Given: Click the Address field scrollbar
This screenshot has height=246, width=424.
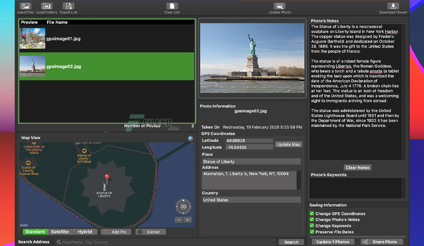Looking at the screenshot, I should pyautogui.click(x=299, y=180).
